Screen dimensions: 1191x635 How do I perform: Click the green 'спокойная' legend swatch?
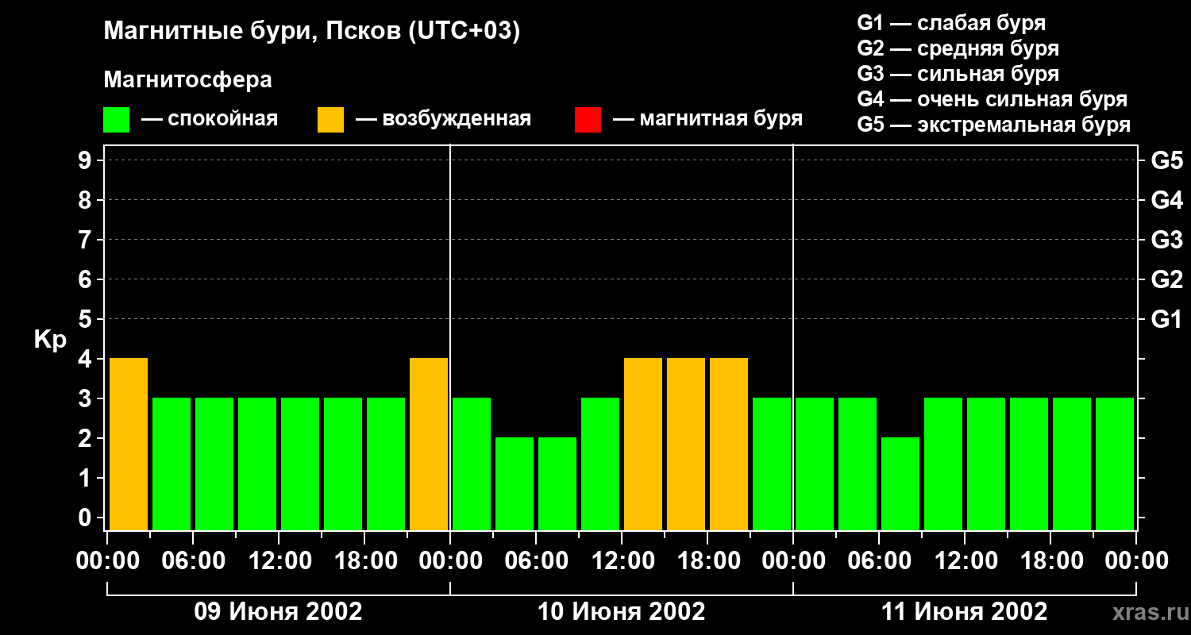click(x=116, y=120)
